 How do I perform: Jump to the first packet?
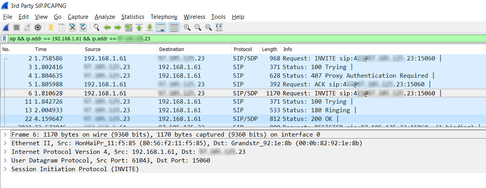tap(139, 27)
